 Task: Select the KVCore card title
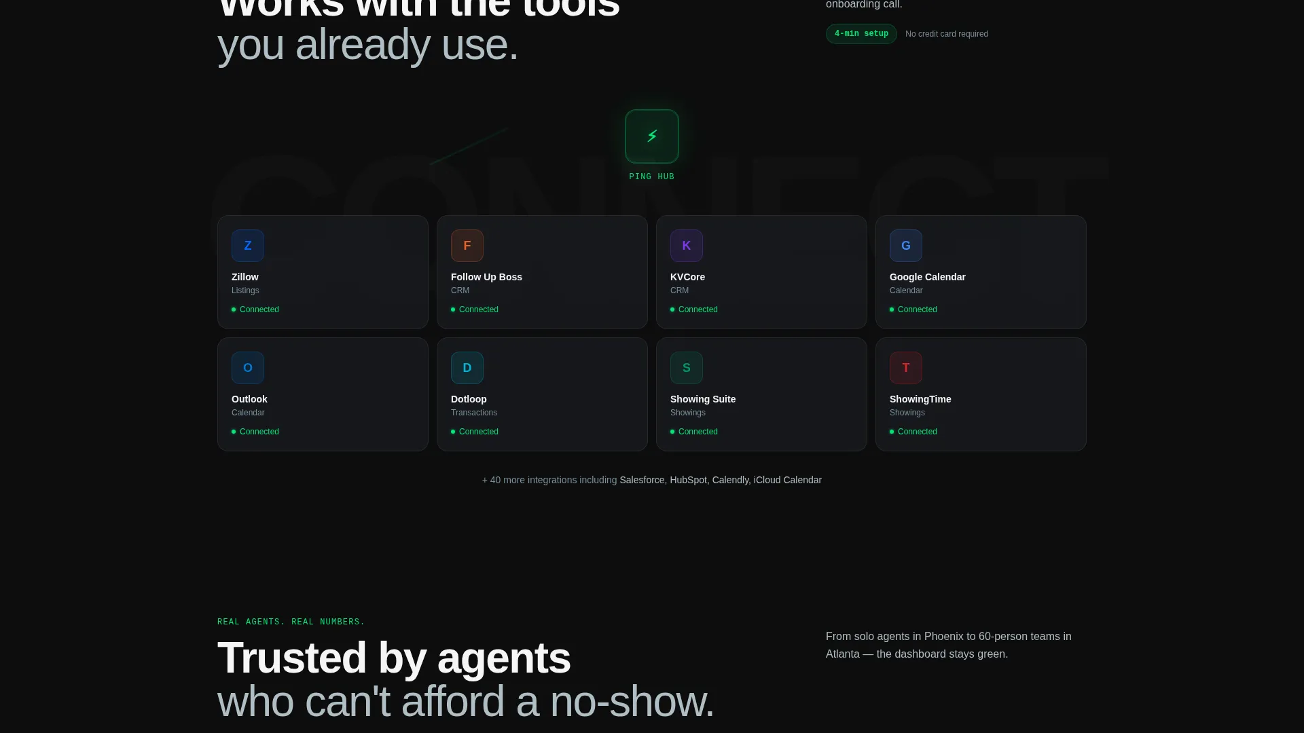[x=687, y=277]
